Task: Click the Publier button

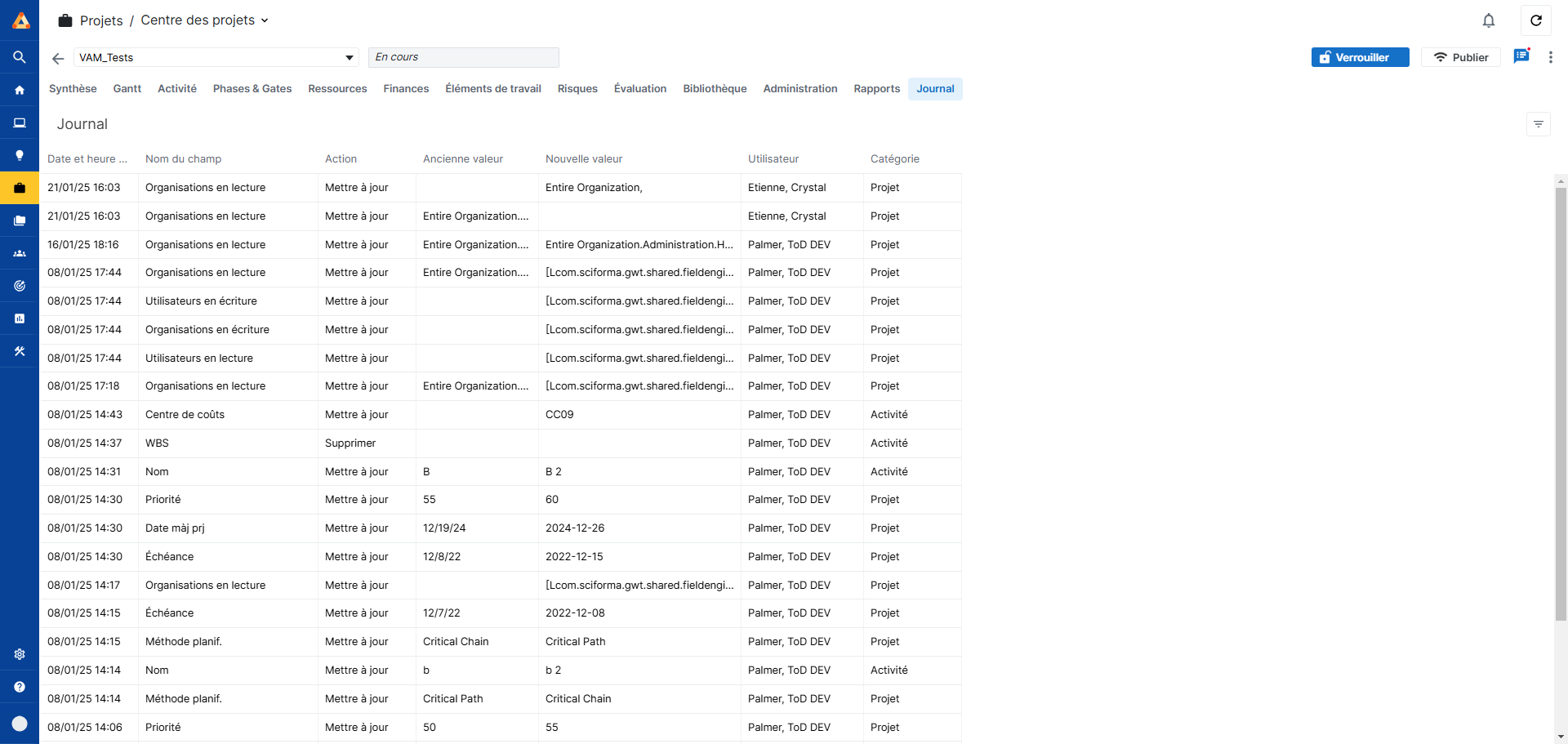Action: point(1460,57)
